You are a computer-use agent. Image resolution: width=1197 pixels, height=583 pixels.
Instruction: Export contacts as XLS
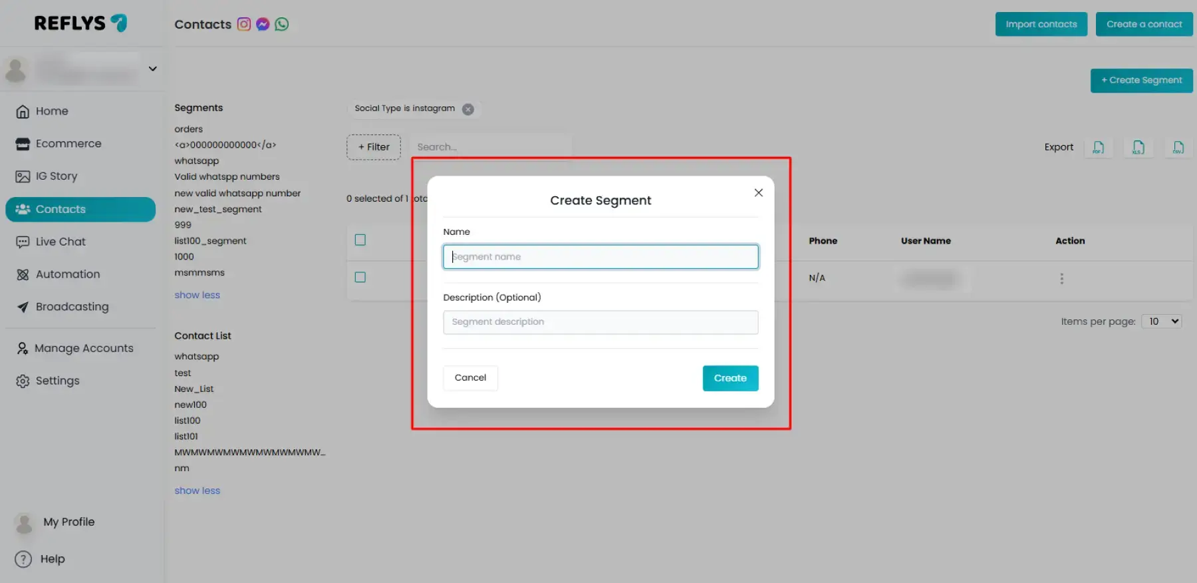pyautogui.click(x=1138, y=147)
